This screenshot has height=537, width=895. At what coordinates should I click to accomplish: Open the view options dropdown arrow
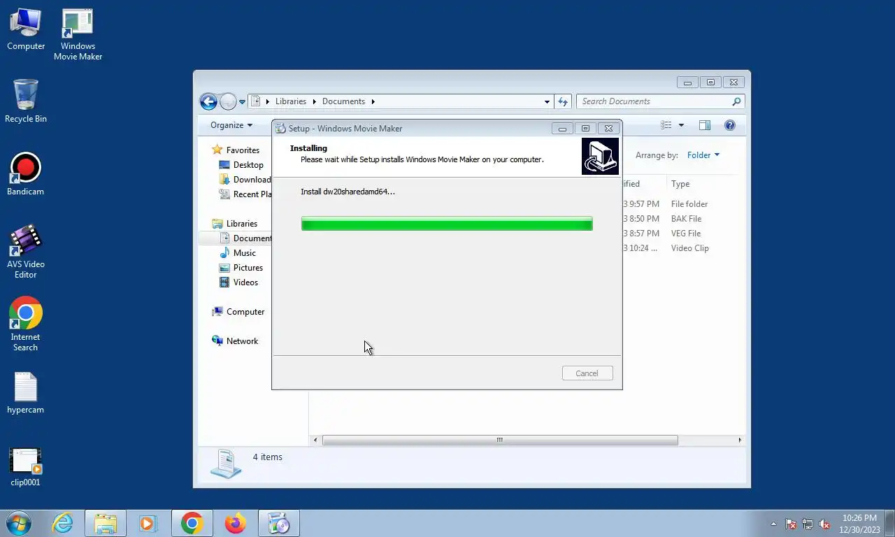point(681,125)
